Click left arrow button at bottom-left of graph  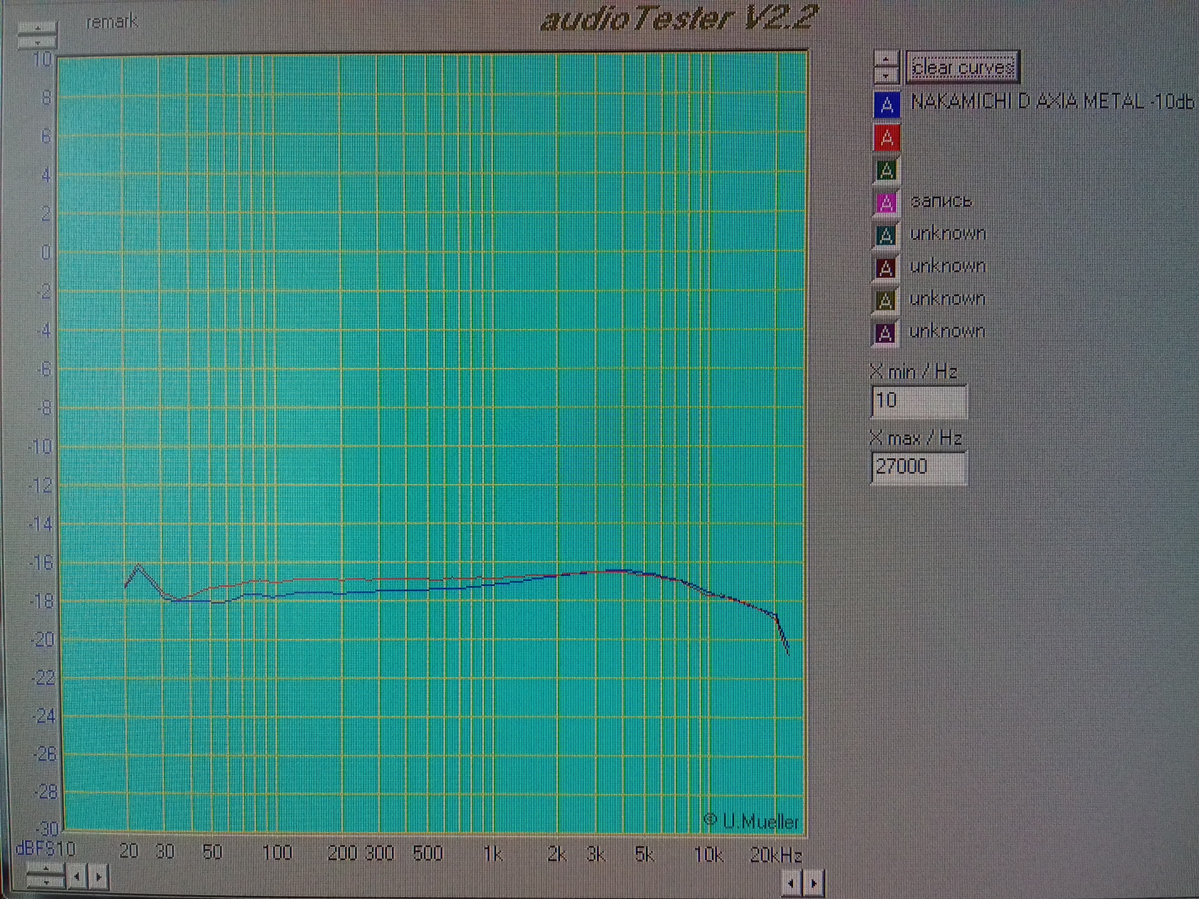point(77,877)
